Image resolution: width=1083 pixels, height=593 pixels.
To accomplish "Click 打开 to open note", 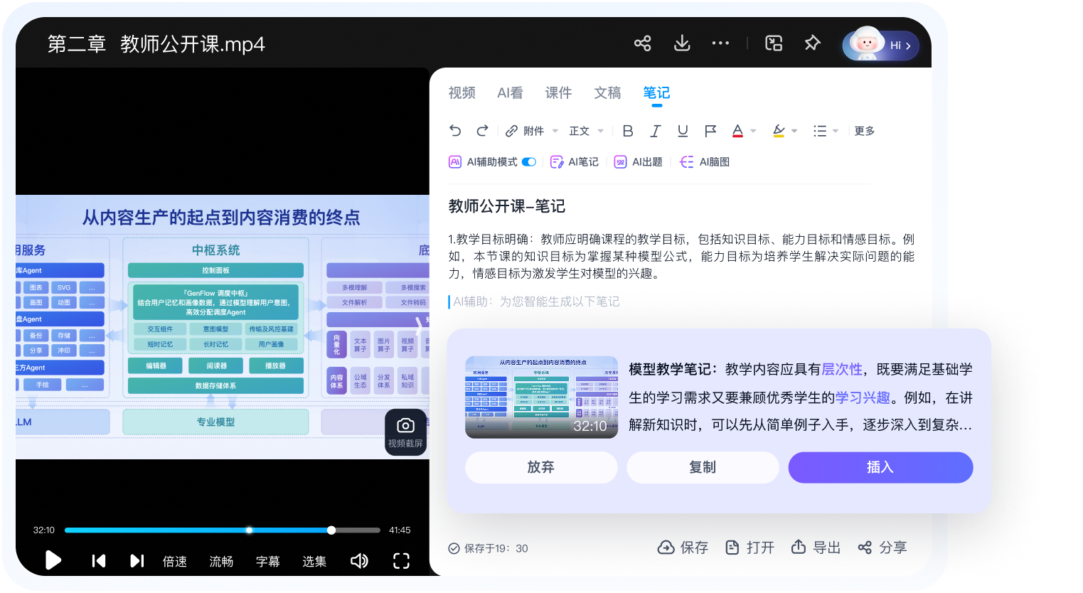I will tap(749, 547).
